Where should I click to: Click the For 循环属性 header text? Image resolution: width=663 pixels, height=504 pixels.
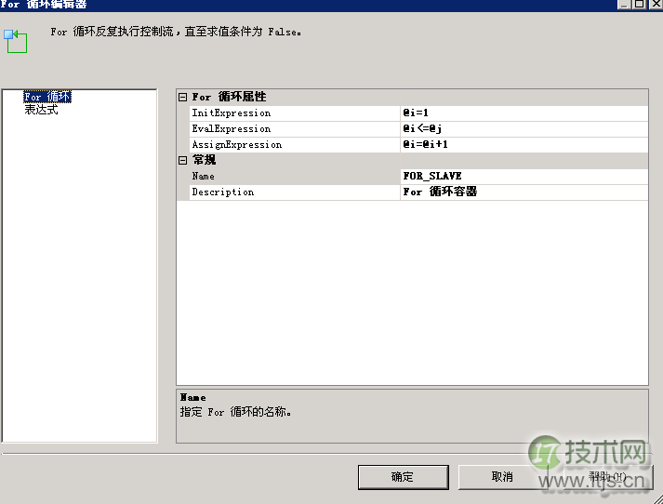[229, 97]
